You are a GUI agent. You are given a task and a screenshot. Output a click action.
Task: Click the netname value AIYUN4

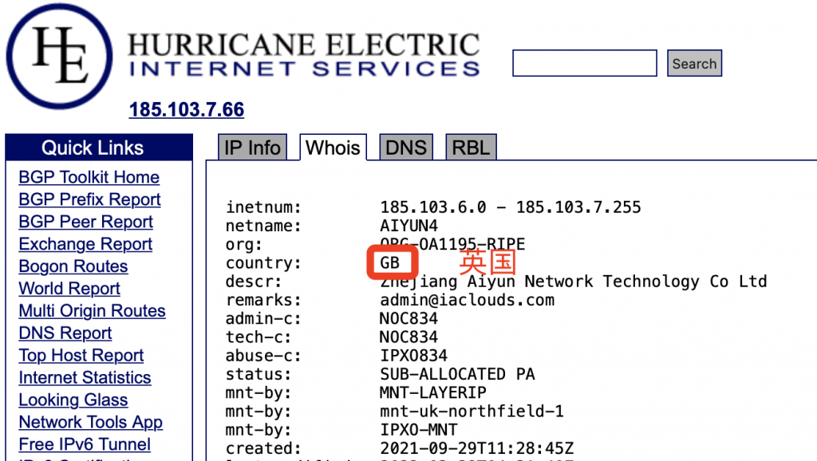tap(409, 226)
